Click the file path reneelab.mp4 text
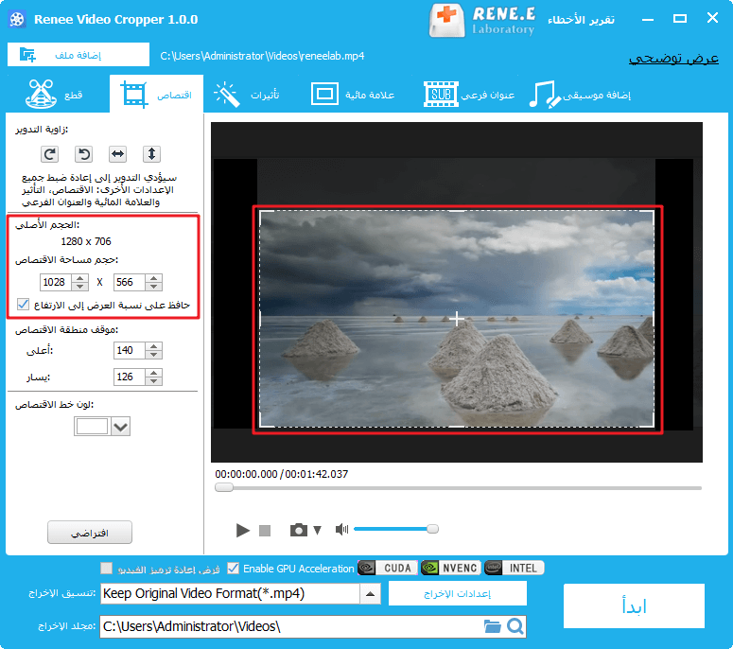 tap(262, 56)
